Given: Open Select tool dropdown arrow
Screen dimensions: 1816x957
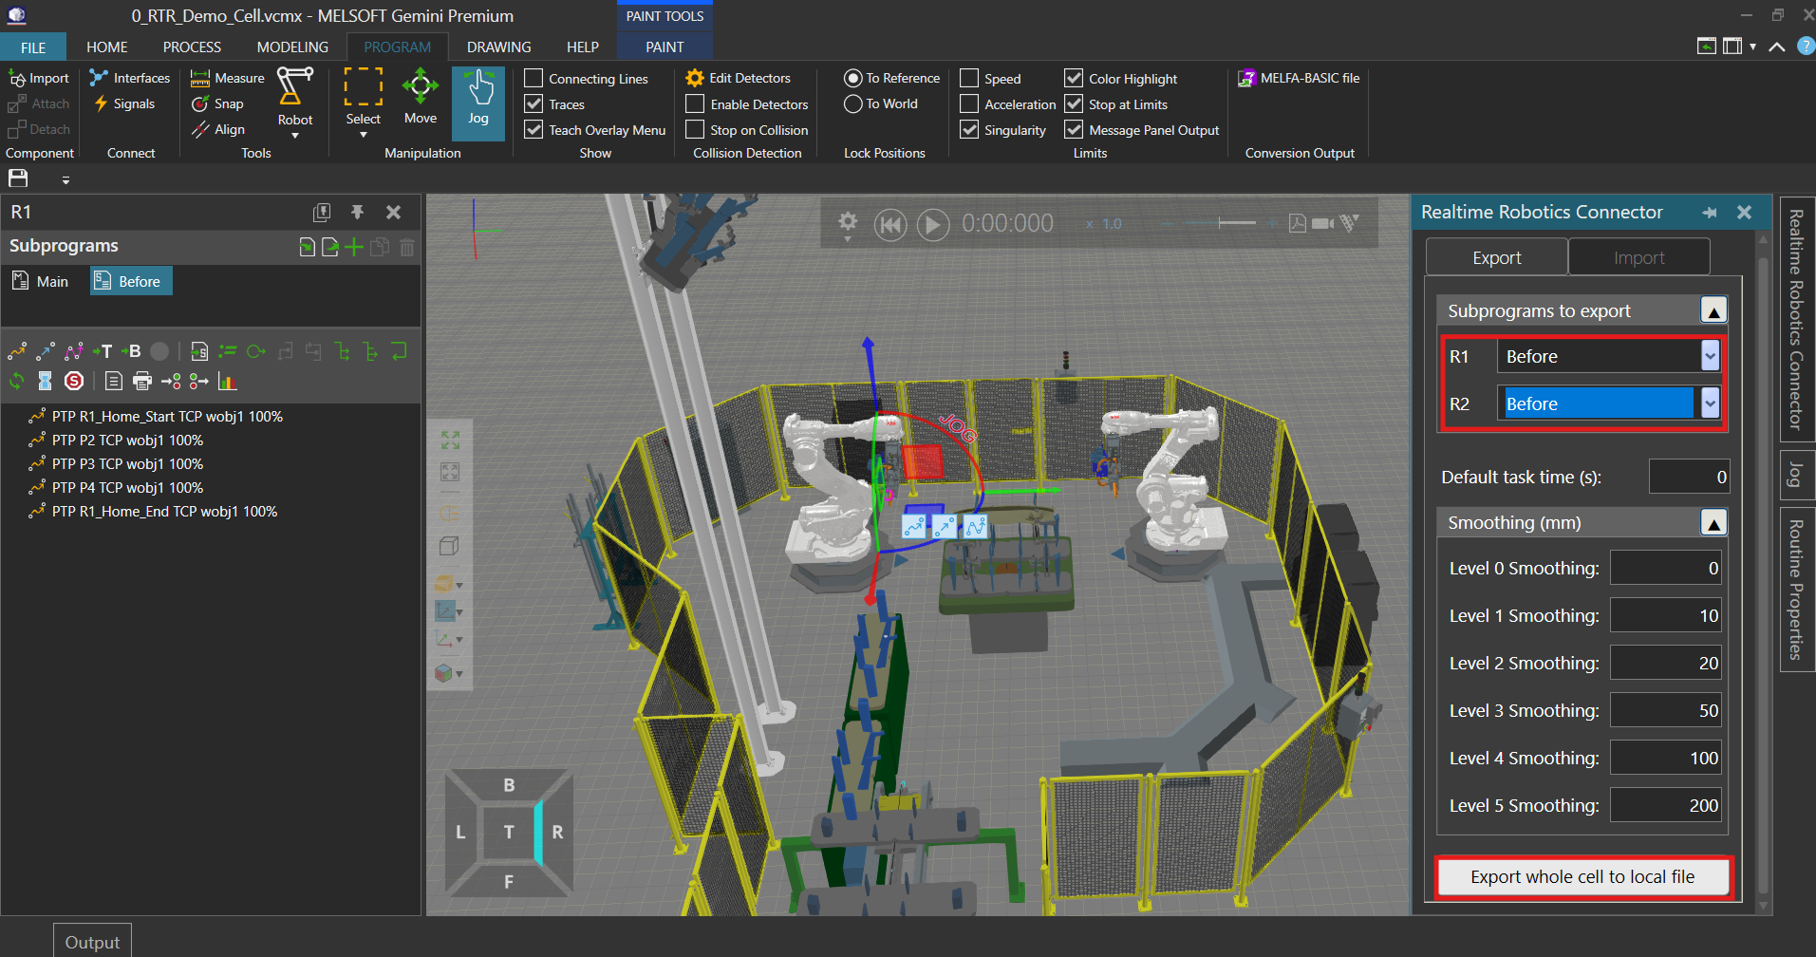Looking at the screenshot, I should 364,135.
